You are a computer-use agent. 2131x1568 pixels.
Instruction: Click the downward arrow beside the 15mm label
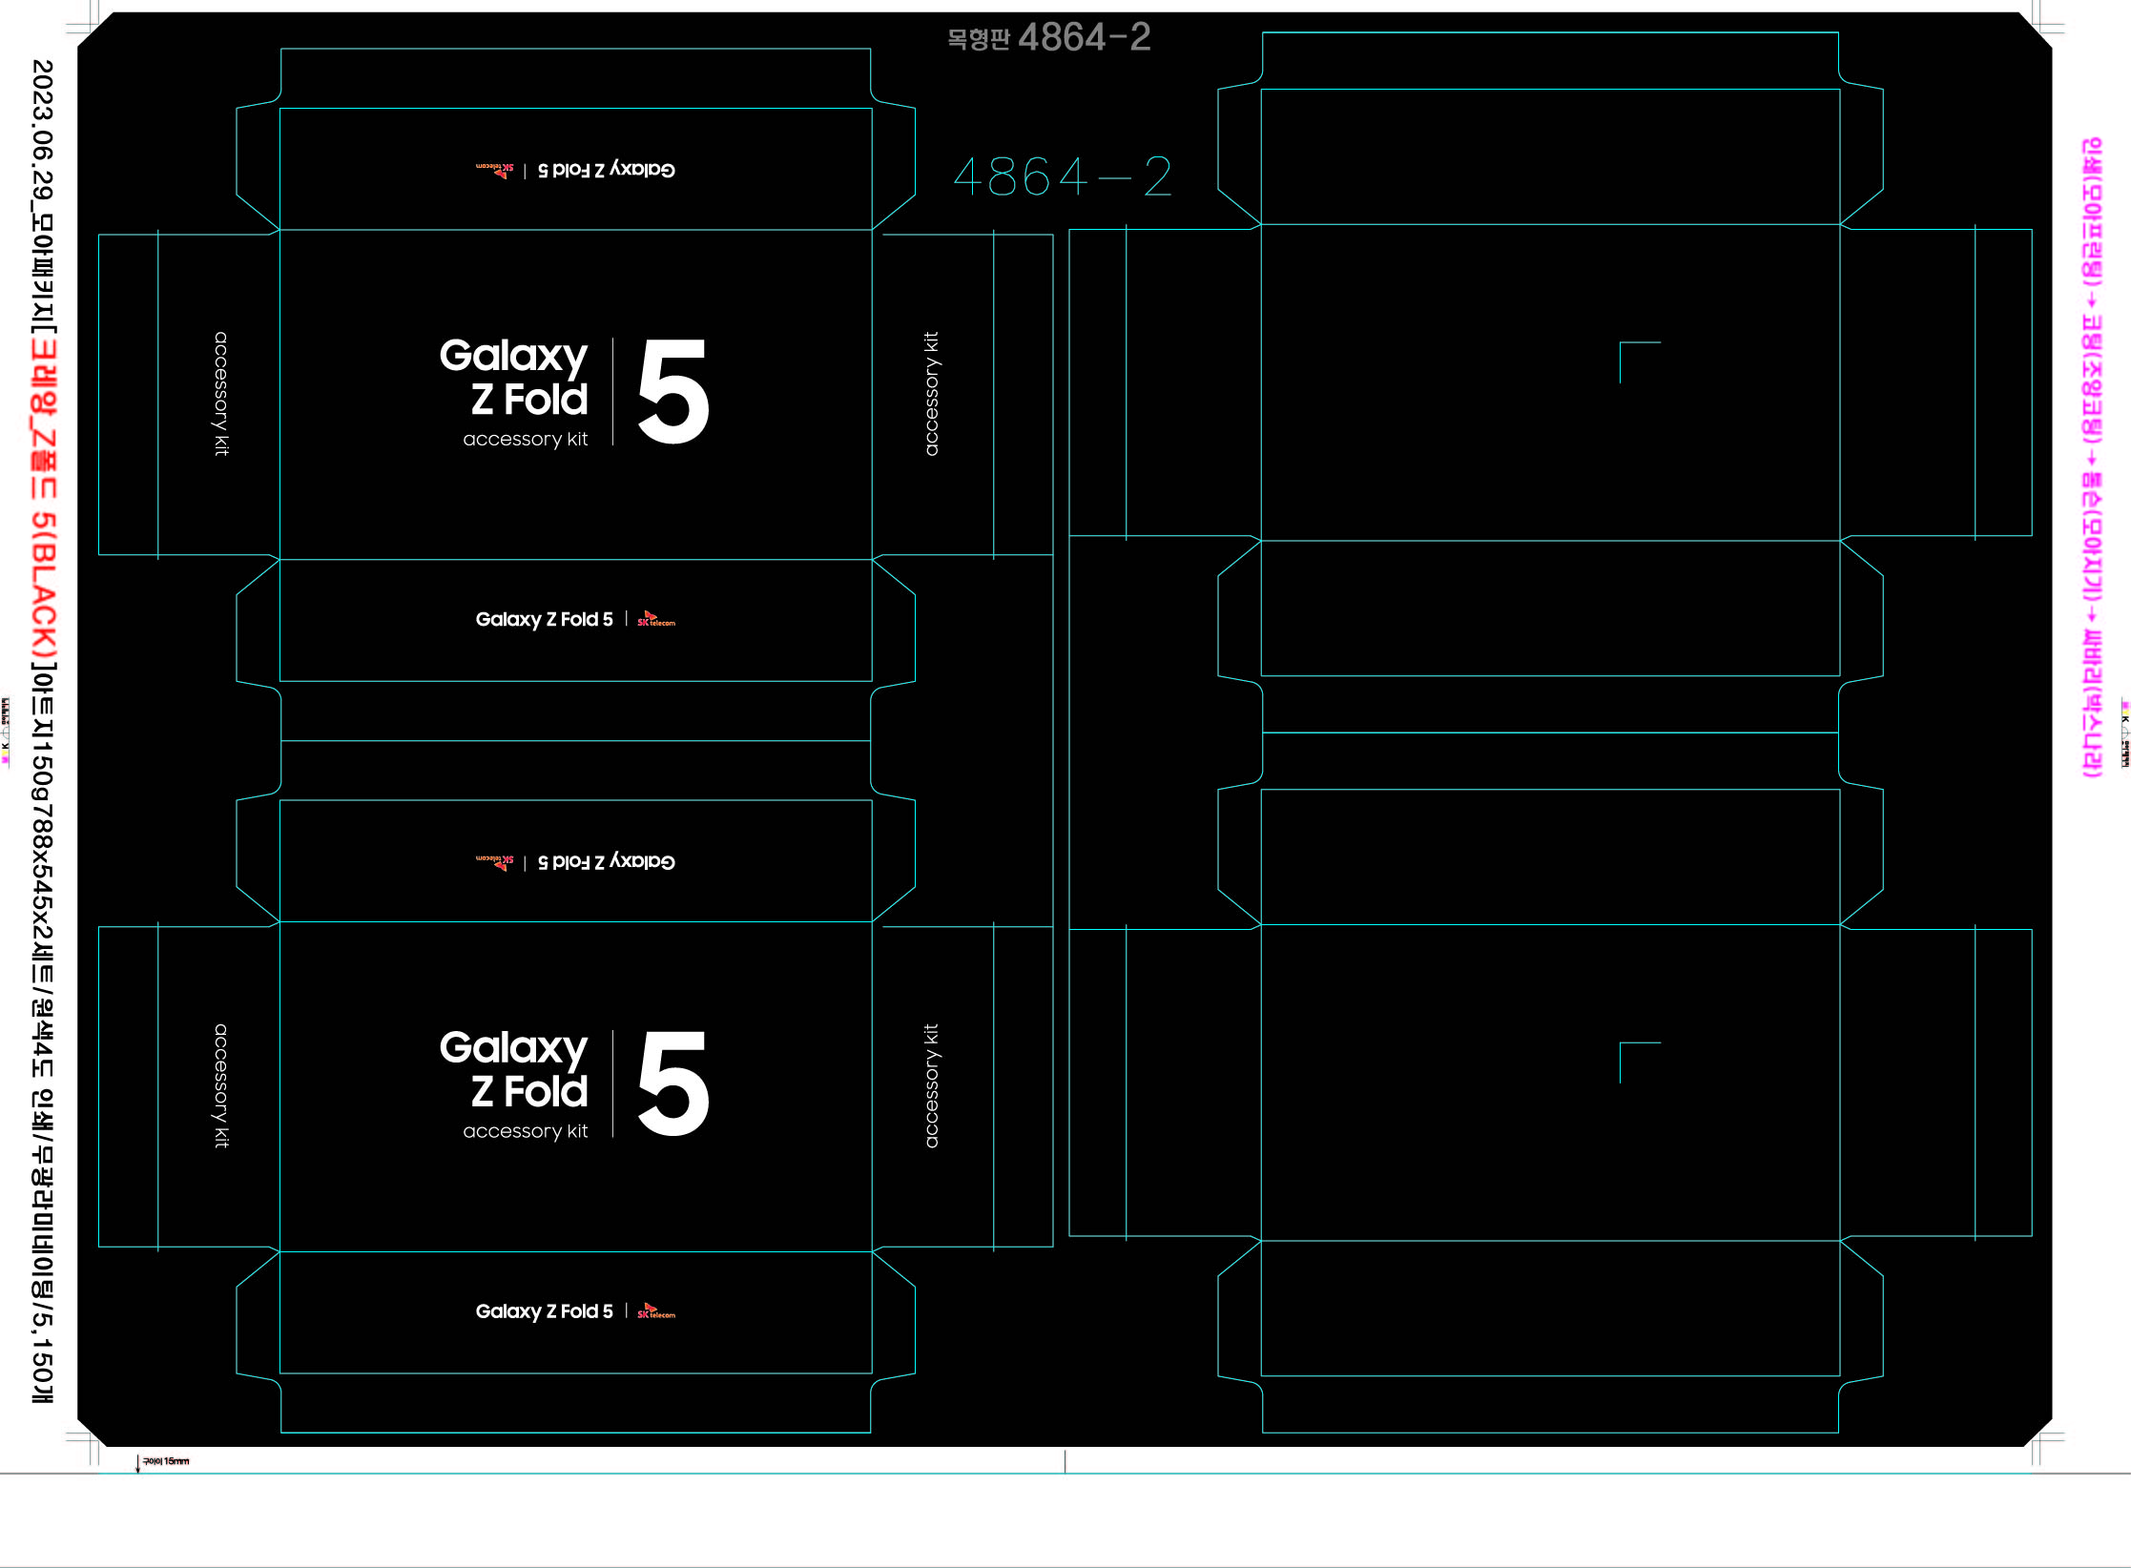pos(137,1464)
